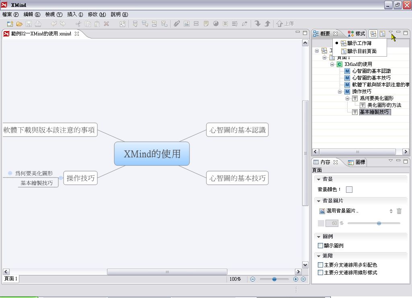Click the Drill down arrow icon

[257, 24]
